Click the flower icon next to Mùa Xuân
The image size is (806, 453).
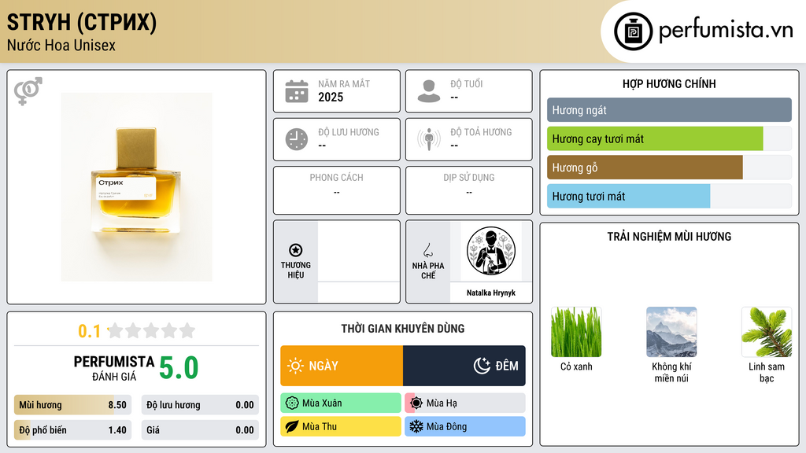tap(292, 403)
